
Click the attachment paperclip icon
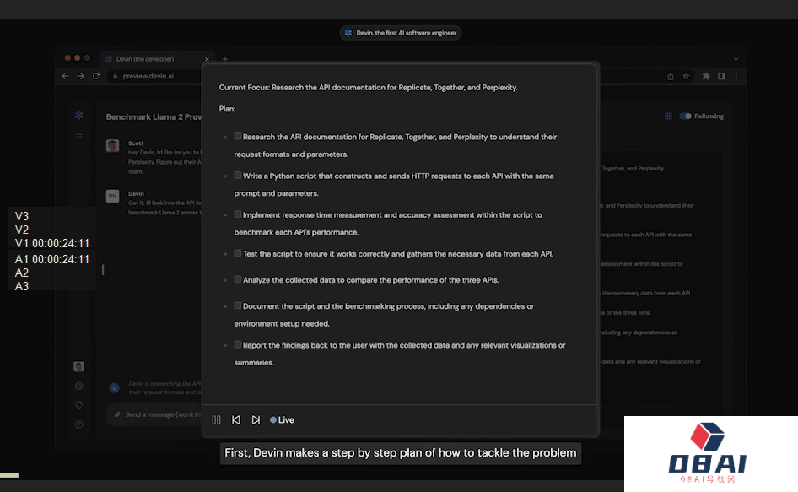coord(116,414)
